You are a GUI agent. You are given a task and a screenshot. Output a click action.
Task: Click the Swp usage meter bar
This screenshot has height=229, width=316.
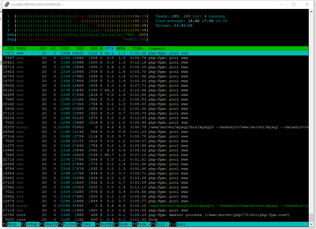click(81, 39)
